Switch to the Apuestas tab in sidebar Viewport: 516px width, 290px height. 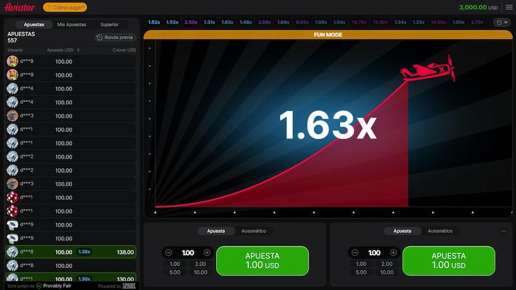(34, 24)
